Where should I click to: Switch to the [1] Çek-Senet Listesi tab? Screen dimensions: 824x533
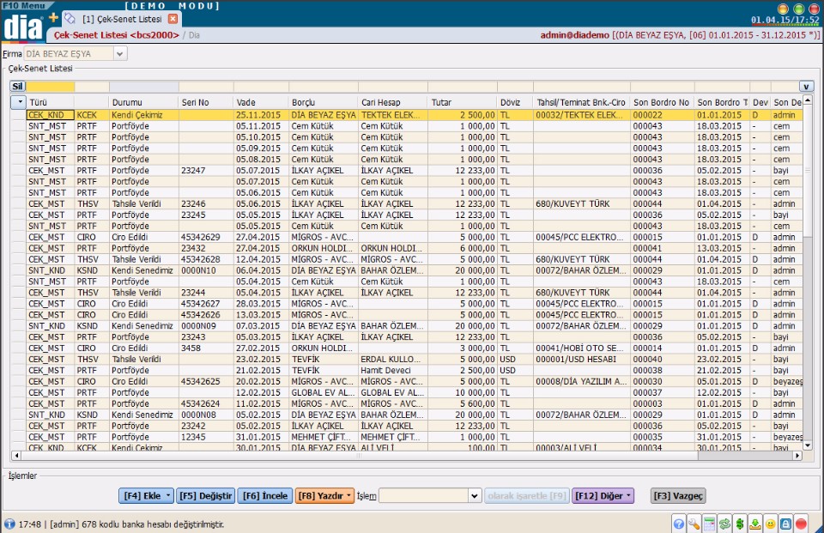pyautogui.click(x=122, y=19)
